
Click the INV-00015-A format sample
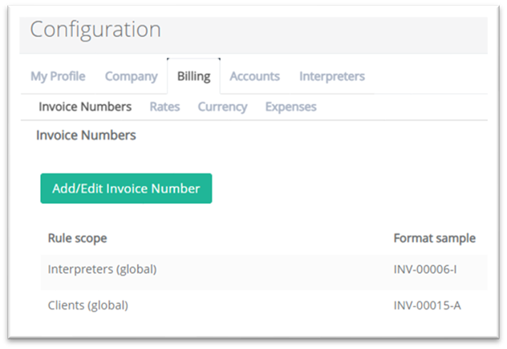point(427,306)
